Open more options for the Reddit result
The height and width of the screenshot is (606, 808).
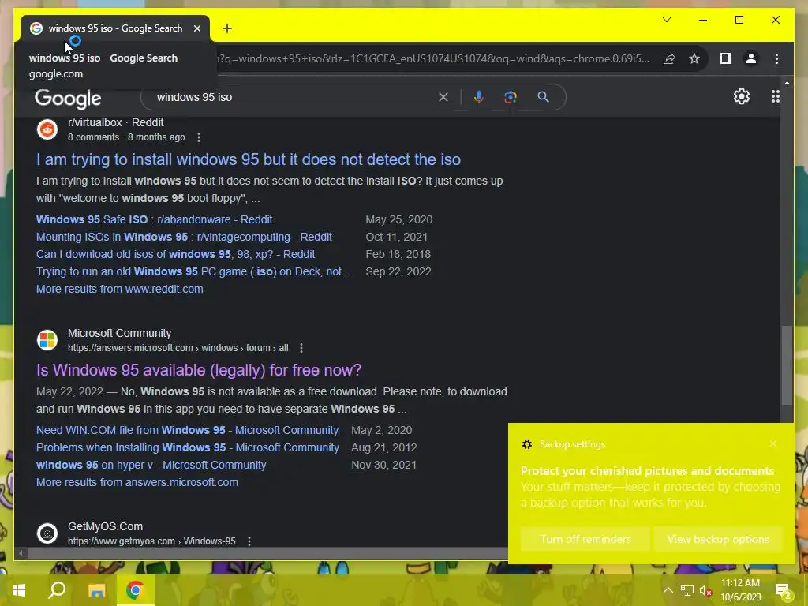tap(199, 137)
